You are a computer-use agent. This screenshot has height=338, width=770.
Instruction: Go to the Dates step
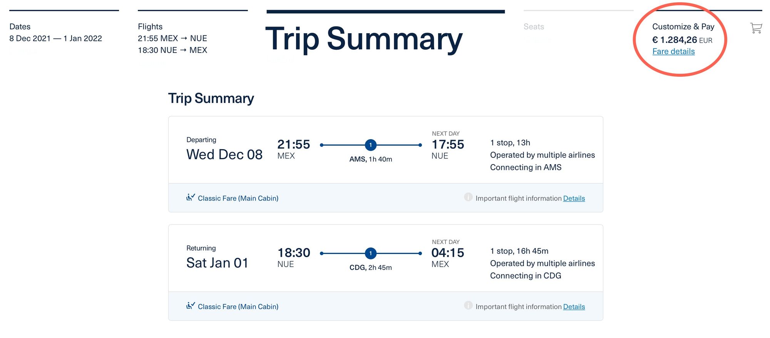(55, 32)
